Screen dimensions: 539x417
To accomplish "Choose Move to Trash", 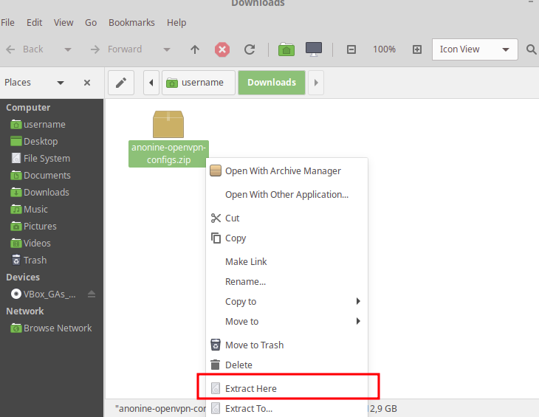I will [286, 345].
